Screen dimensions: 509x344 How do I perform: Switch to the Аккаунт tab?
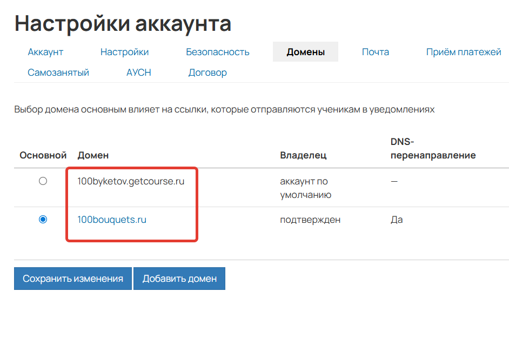(45, 51)
